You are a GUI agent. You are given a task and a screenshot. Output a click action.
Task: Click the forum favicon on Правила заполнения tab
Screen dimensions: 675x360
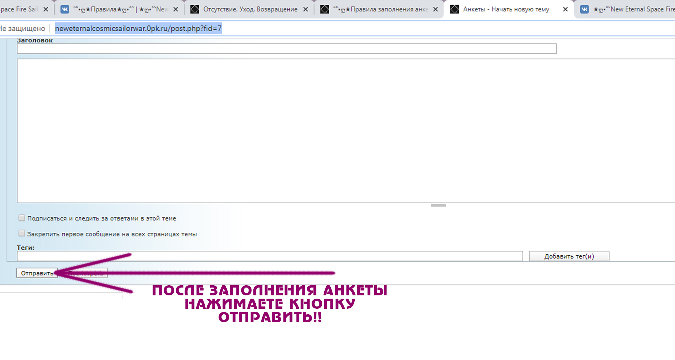[x=325, y=9]
